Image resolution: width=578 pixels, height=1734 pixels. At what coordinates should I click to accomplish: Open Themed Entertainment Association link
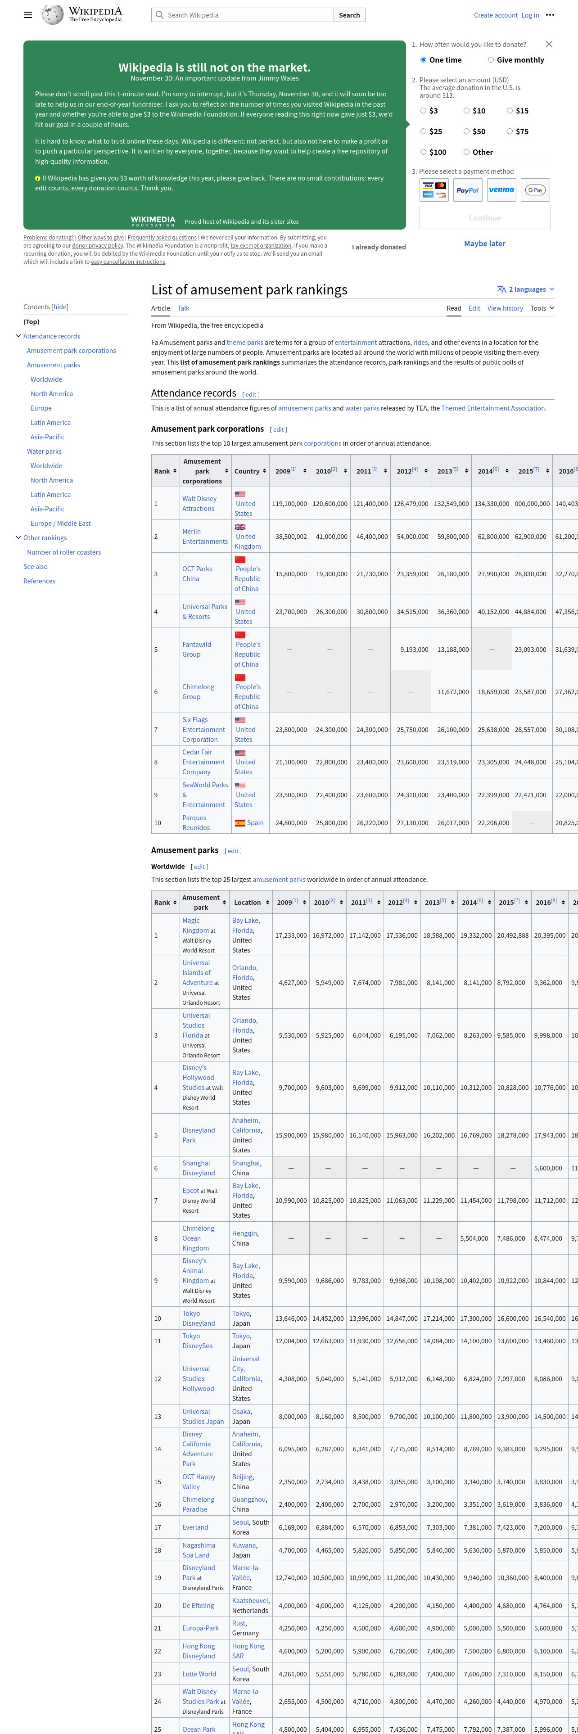pos(493,408)
